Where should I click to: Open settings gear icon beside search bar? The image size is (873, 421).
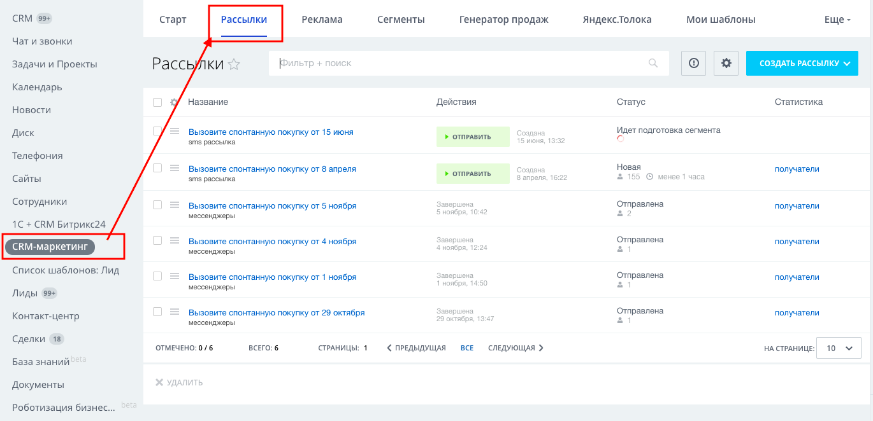[x=726, y=63]
